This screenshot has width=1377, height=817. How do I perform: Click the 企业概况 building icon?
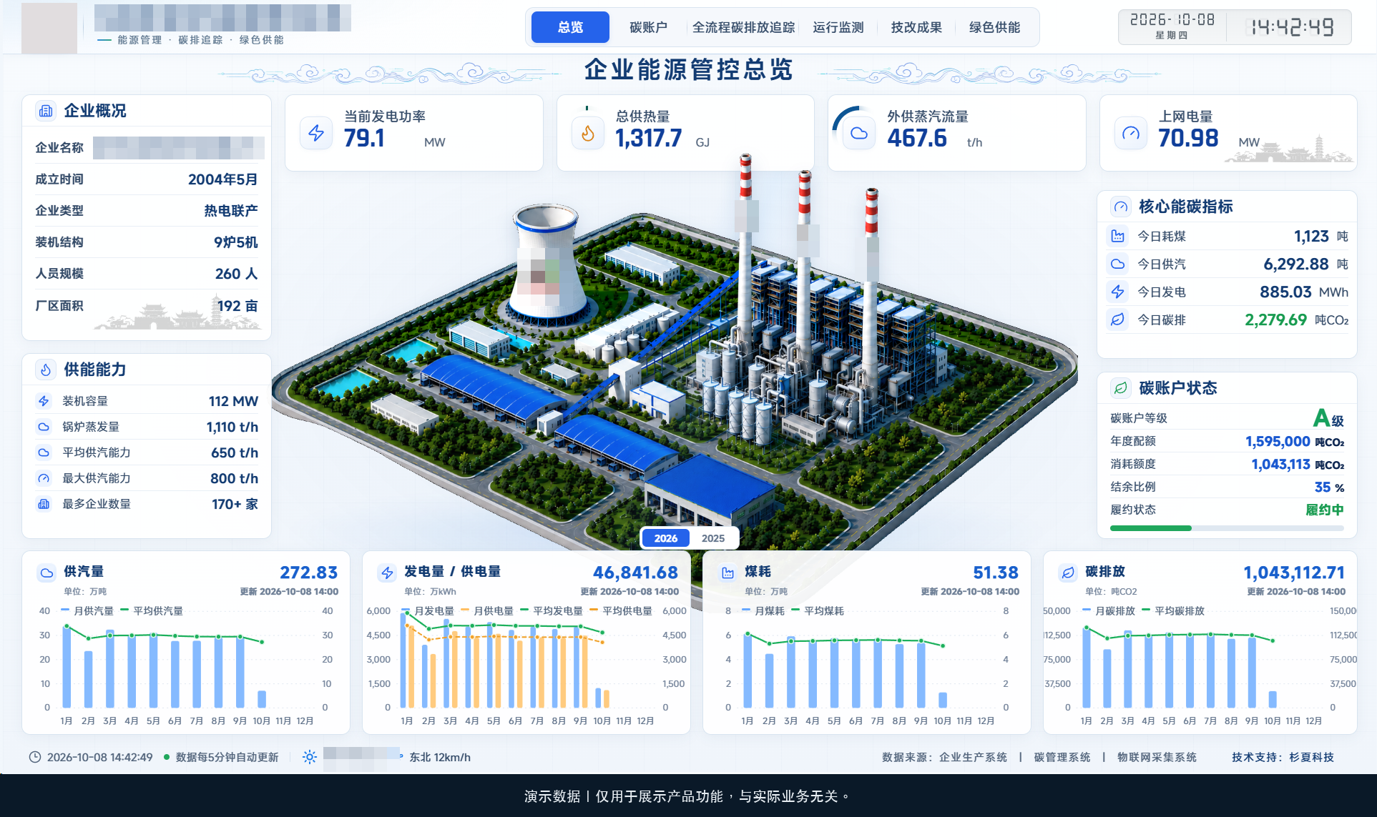pos(46,111)
